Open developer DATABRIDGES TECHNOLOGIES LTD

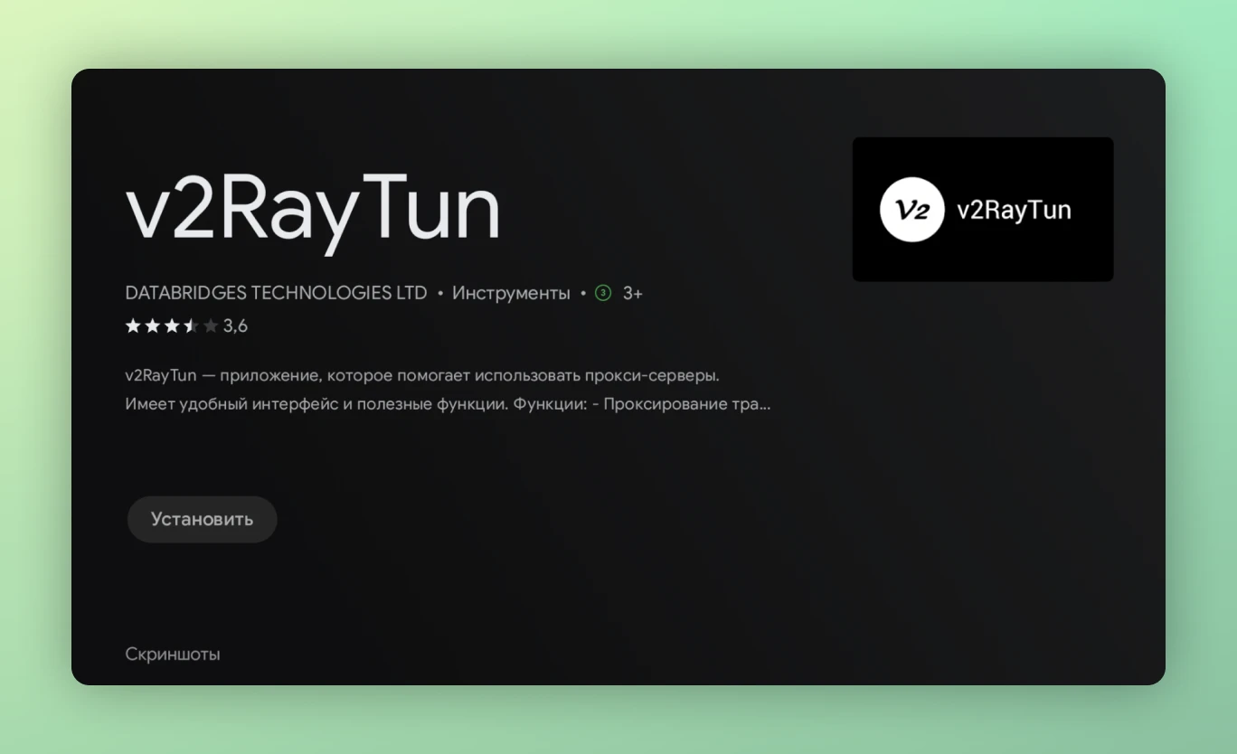[x=276, y=293]
